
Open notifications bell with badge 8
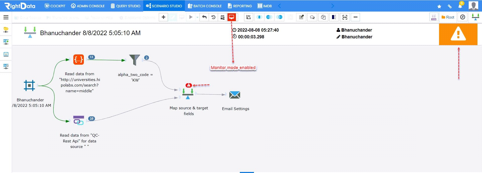coord(460,6)
